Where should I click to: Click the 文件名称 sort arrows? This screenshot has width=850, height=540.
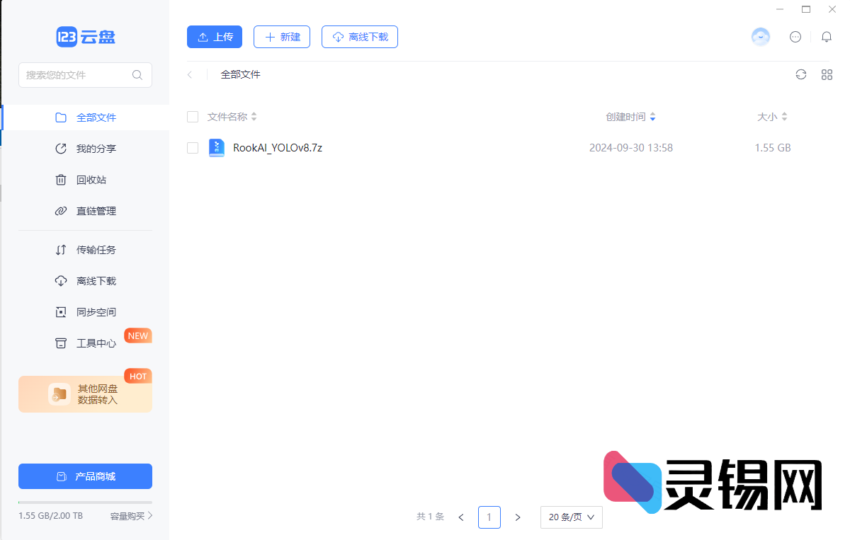pyautogui.click(x=254, y=117)
